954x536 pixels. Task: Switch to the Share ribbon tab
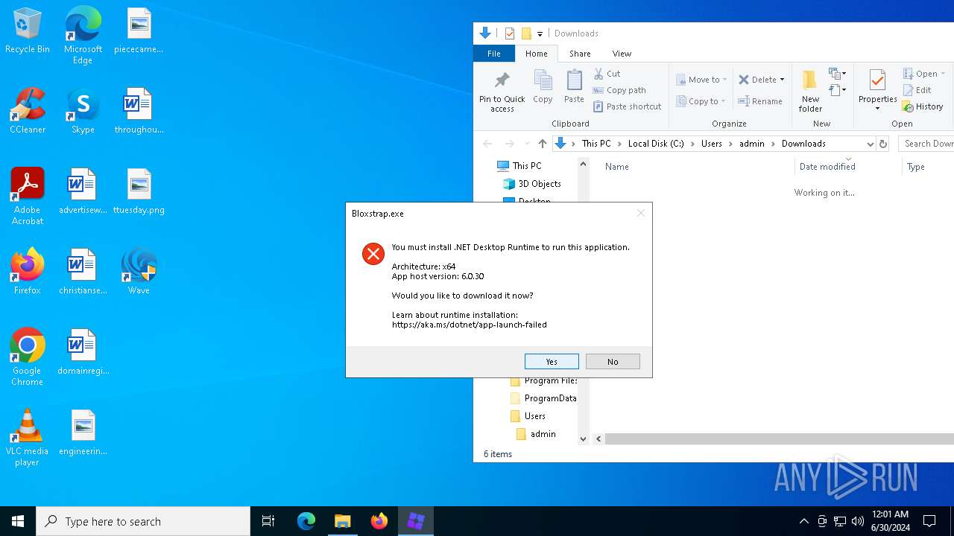click(580, 54)
